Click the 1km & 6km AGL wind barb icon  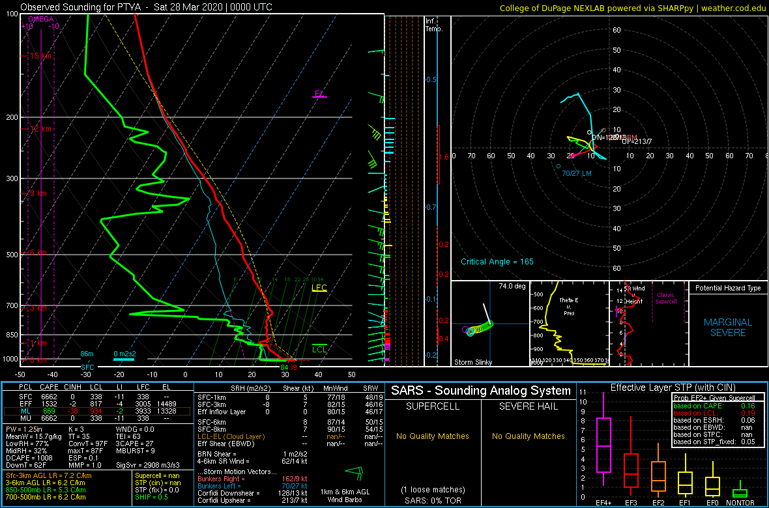click(355, 473)
